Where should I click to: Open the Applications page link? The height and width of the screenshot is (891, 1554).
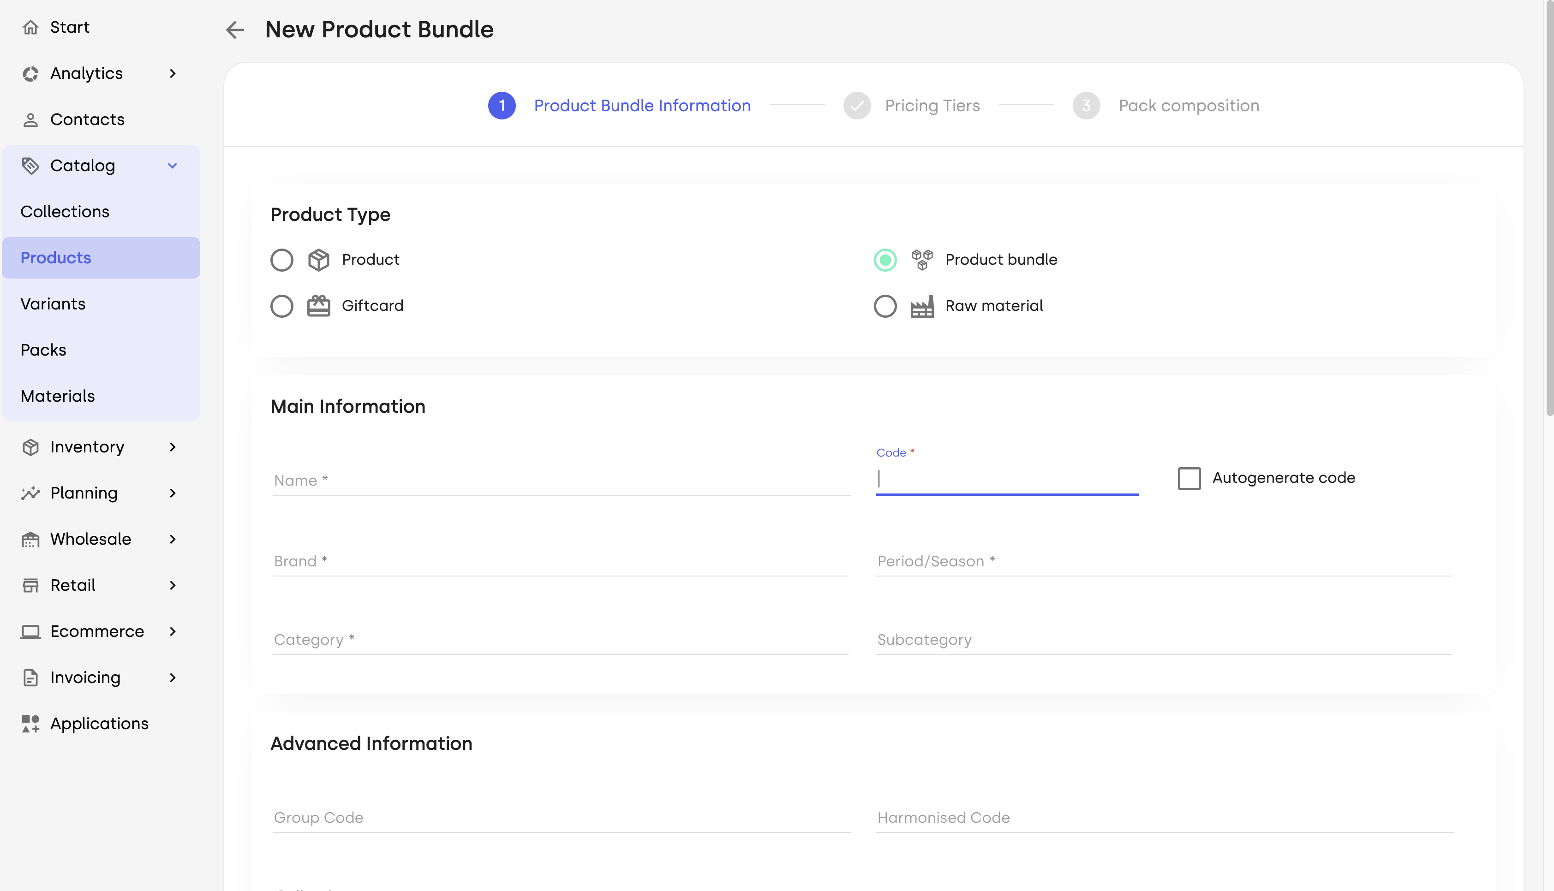click(x=99, y=724)
